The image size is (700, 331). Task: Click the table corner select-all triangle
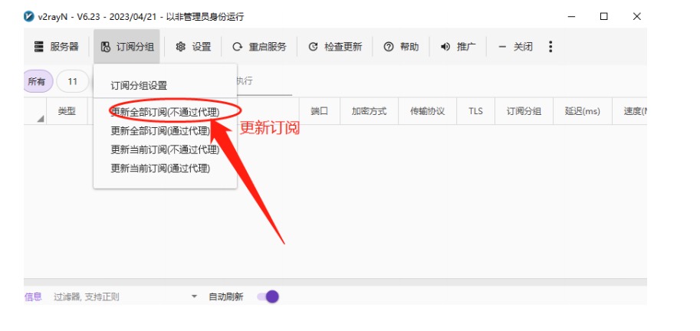click(x=41, y=118)
